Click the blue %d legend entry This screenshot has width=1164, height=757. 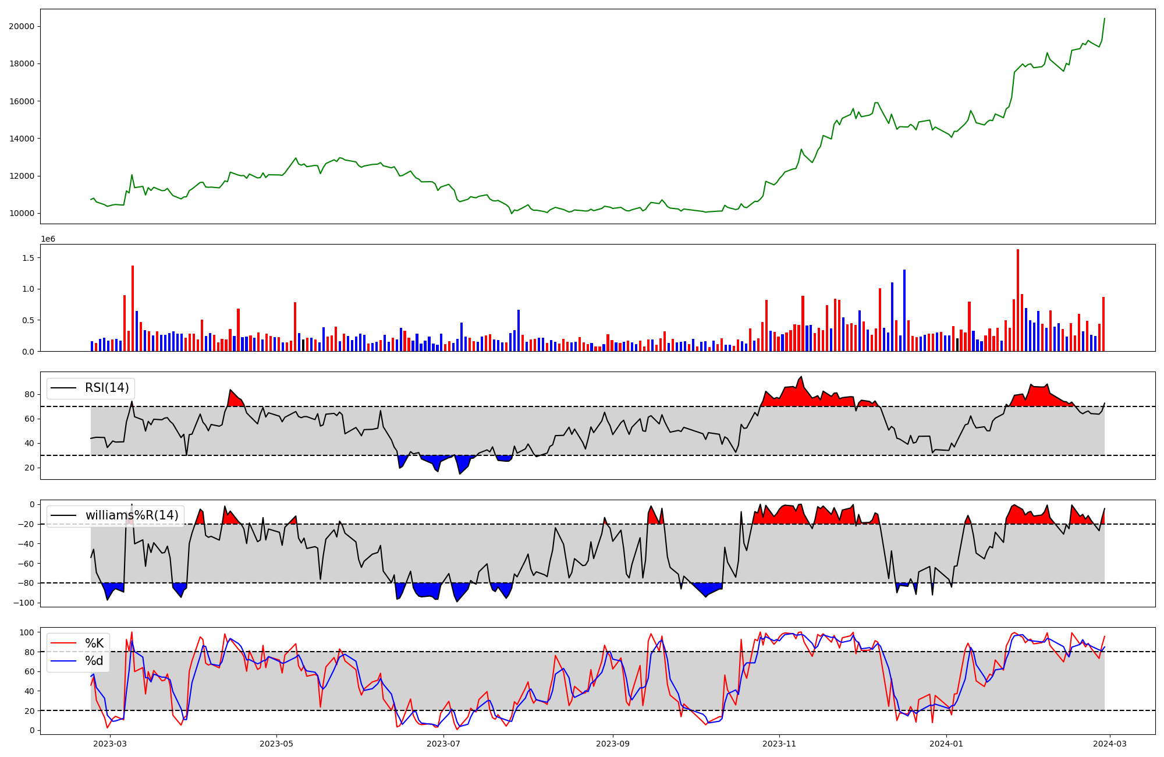pyautogui.click(x=94, y=660)
